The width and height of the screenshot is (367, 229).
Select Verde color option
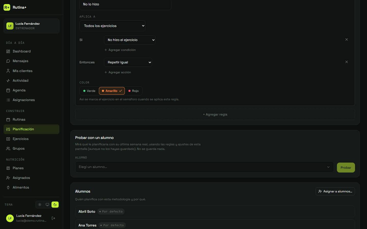click(89, 91)
